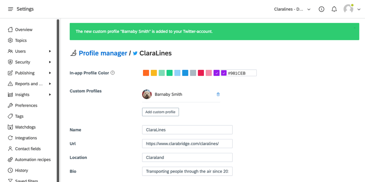Click Barnaby Smith's dog avatar

click(147, 94)
